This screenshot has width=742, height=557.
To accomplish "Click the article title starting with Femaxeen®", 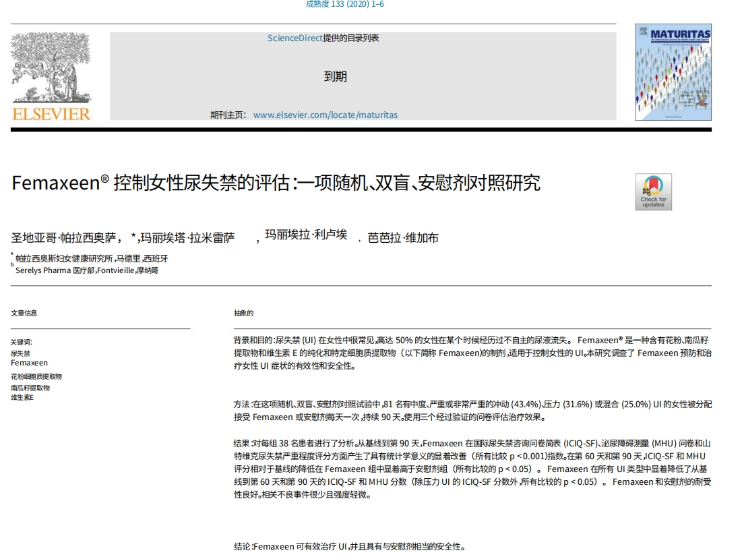I will point(276,183).
